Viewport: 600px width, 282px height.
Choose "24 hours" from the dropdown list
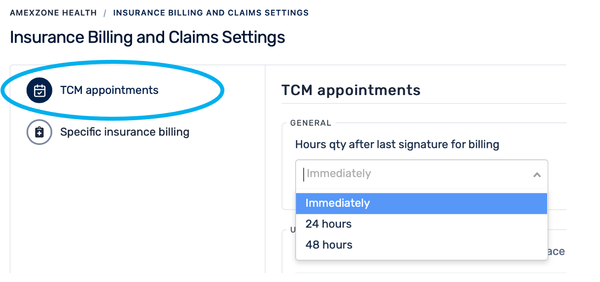coord(329,224)
